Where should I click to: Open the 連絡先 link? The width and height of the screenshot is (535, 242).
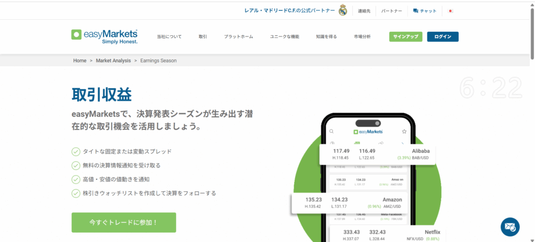tap(364, 11)
